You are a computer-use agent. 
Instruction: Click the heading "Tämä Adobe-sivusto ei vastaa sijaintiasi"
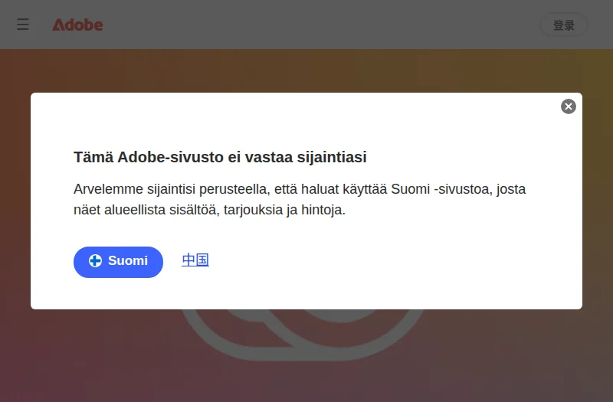(220, 157)
